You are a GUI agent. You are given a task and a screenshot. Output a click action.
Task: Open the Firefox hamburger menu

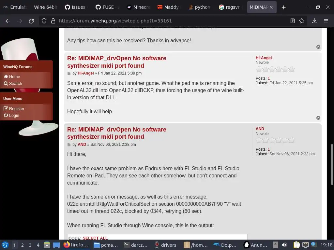tap(326, 21)
